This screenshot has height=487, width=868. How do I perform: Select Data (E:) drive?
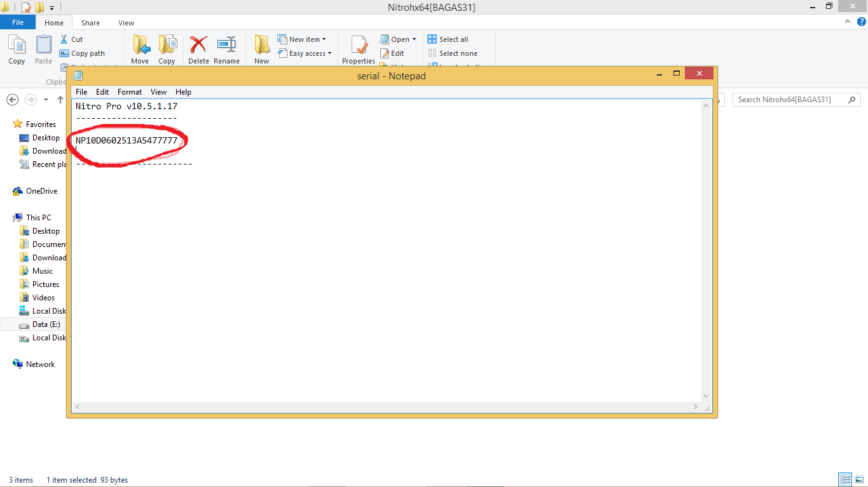coord(46,324)
